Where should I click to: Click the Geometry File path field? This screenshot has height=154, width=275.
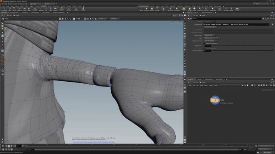[x=236, y=24]
